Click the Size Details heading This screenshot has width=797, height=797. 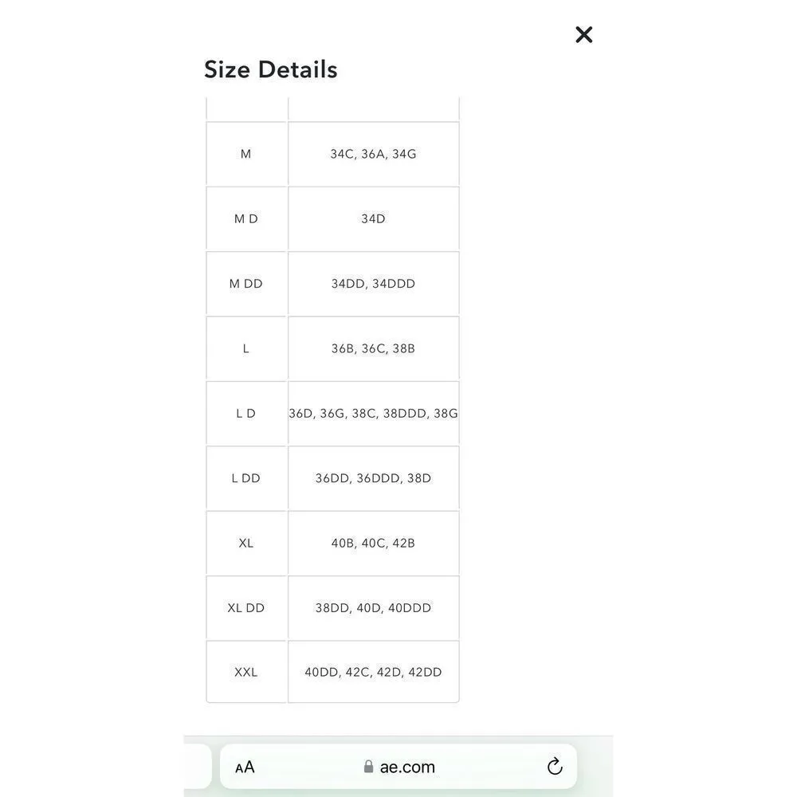(270, 69)
